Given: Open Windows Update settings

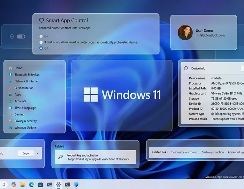Looking at the screenshot, I should tap(25, 128).
